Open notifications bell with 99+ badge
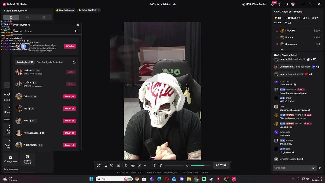This screenshot has height=183, width=325. point(273,4)
